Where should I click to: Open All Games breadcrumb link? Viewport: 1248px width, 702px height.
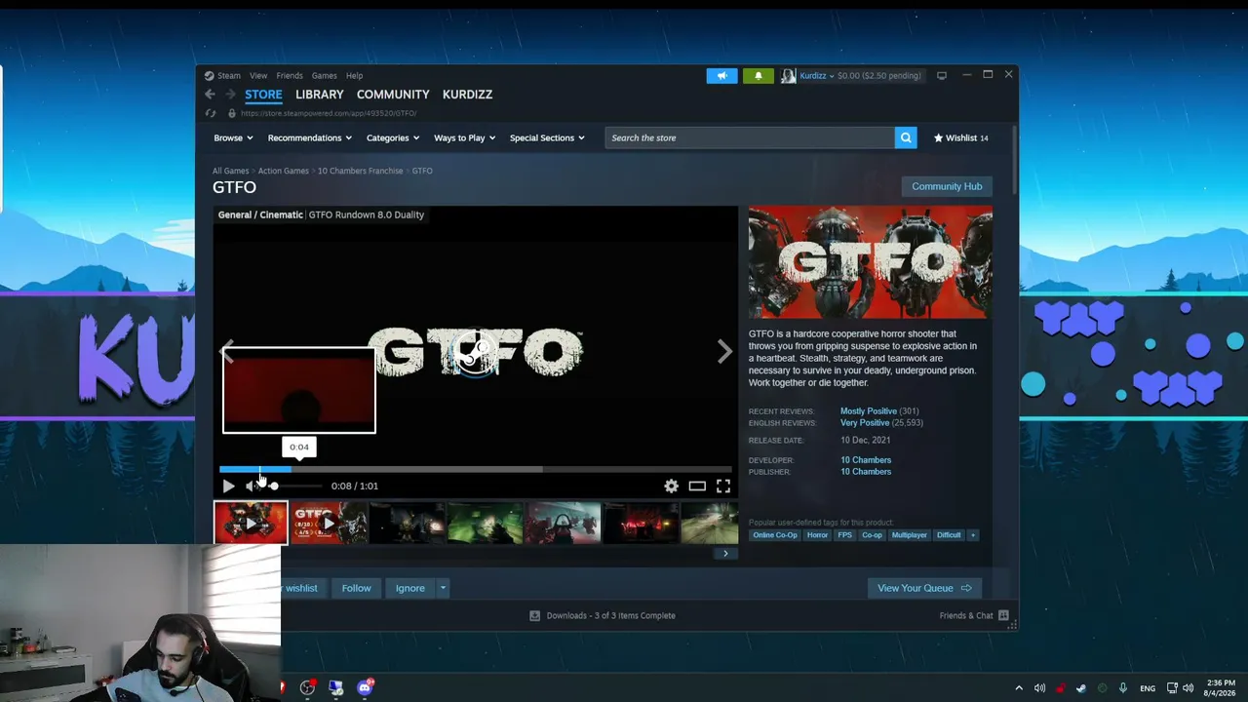point(231,171)
